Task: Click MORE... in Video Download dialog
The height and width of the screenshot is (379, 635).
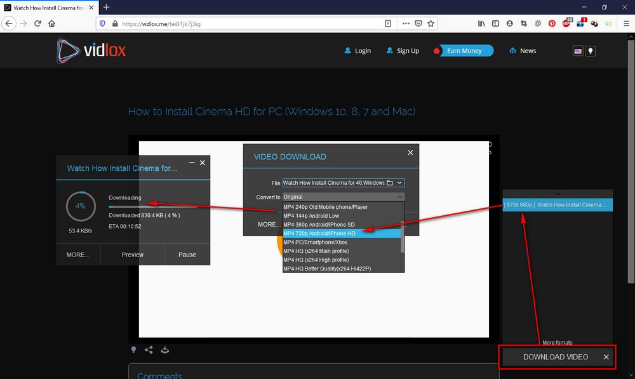Action: [269, 224]
